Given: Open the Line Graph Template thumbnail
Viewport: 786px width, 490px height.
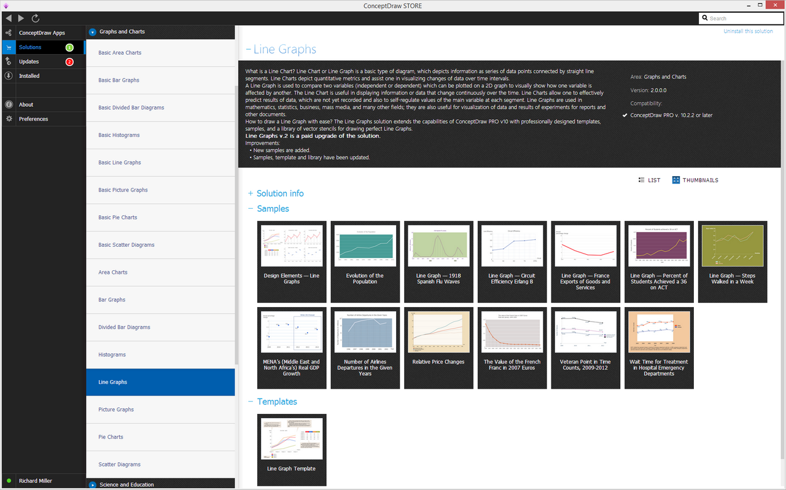Looking at the screenshot, I should (x=292, y=450).
